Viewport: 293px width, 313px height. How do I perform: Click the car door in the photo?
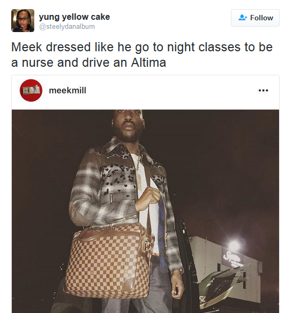pos(187,268)
